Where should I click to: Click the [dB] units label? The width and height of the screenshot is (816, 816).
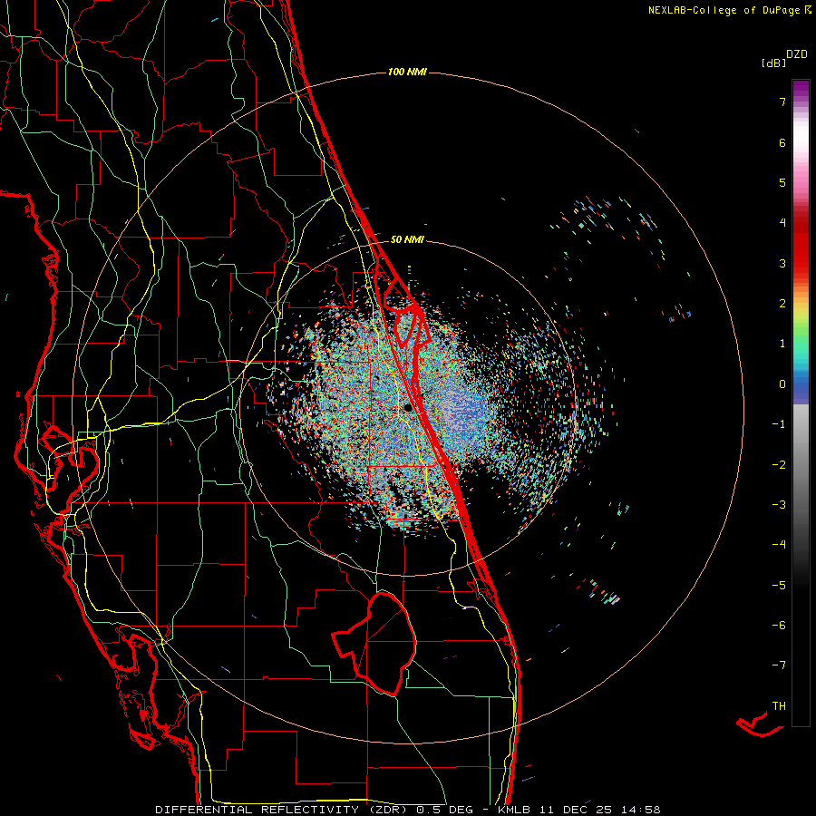tap(773, 63)
